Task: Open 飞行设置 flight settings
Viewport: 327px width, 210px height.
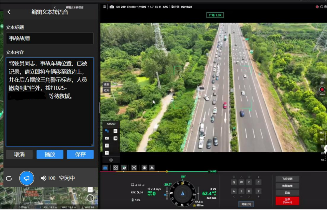Action: tap(287, 179)
